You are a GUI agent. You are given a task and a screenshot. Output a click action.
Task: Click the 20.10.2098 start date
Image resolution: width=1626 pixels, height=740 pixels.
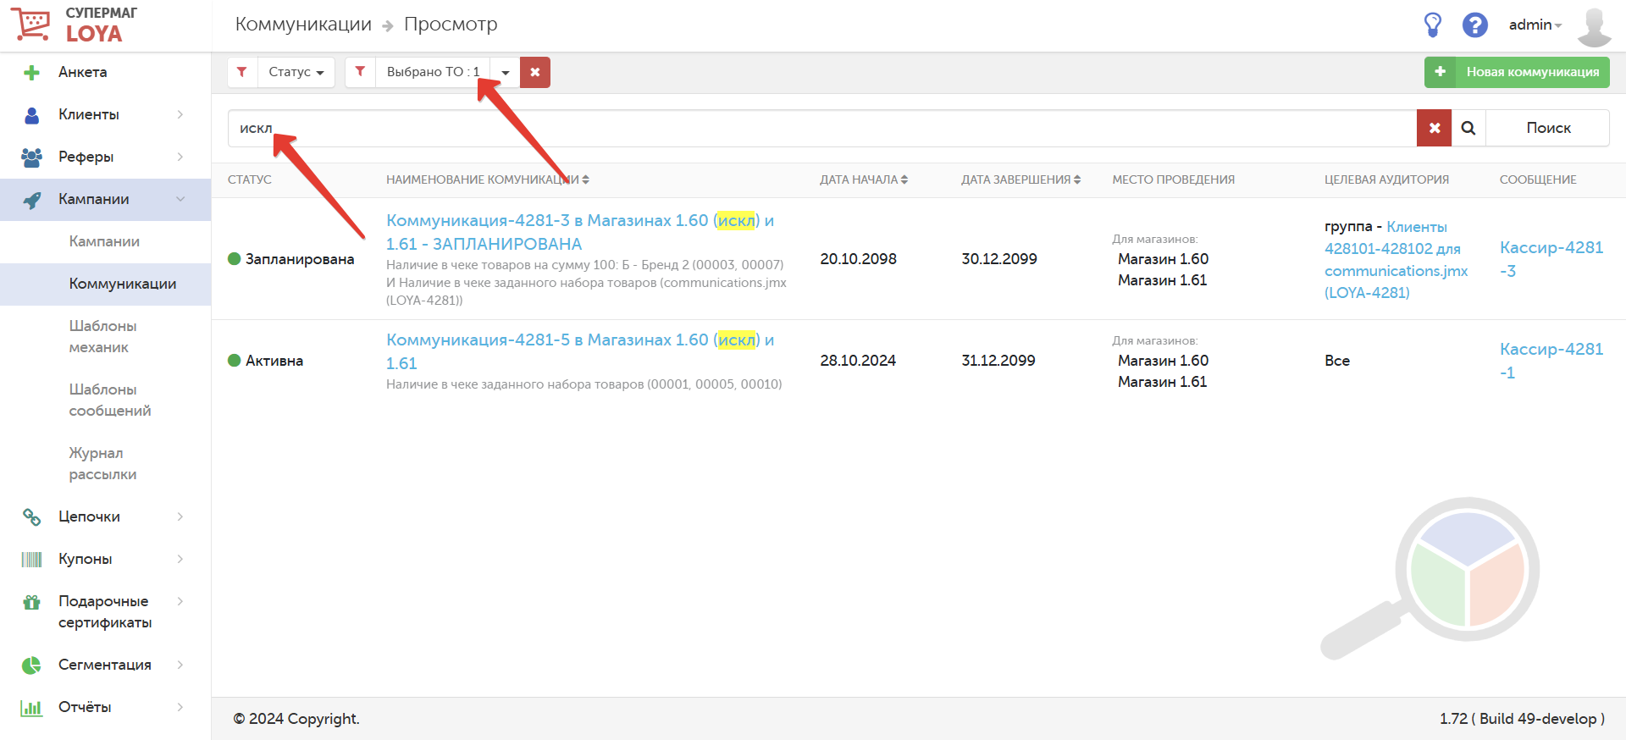pos(858,259)
